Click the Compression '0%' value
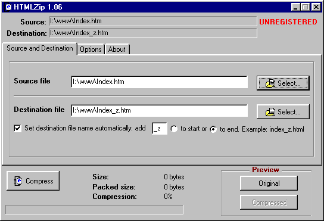Image resolution: width=324 pixels, height=221 pixels. [x=168, y=197]
